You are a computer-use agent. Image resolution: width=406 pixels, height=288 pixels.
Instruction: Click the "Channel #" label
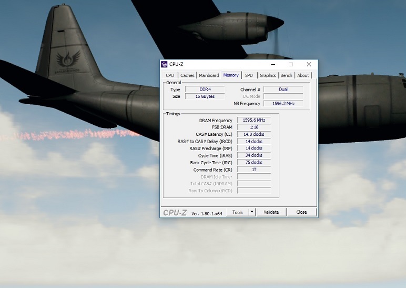tap(250, 90)
